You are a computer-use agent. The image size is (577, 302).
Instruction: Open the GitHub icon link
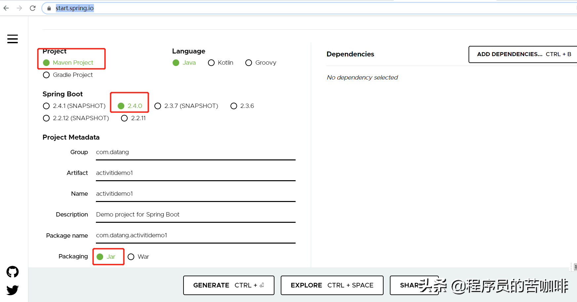click(13, 272)
